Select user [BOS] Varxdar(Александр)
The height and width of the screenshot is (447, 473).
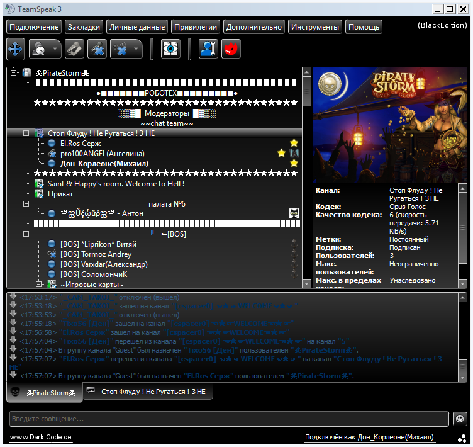tap(104, 264)
